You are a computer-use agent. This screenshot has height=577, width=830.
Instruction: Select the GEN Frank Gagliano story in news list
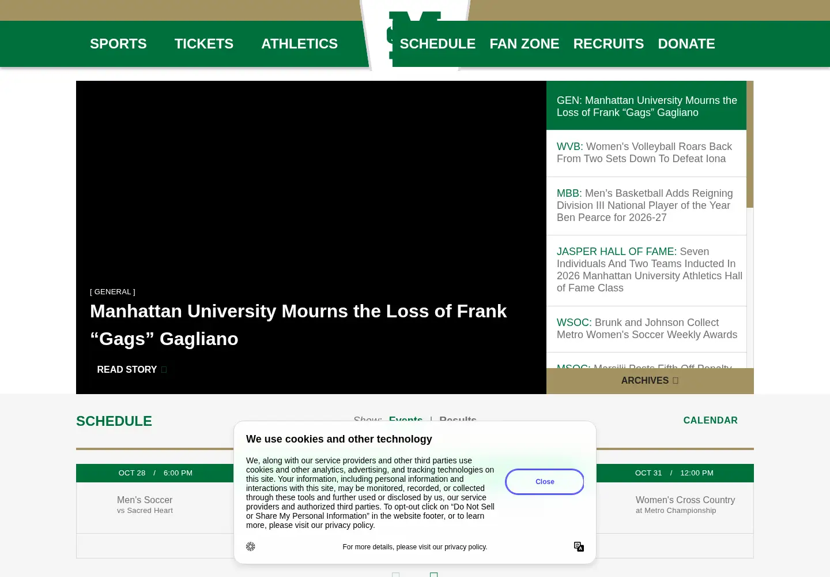[x=647, y=106]
